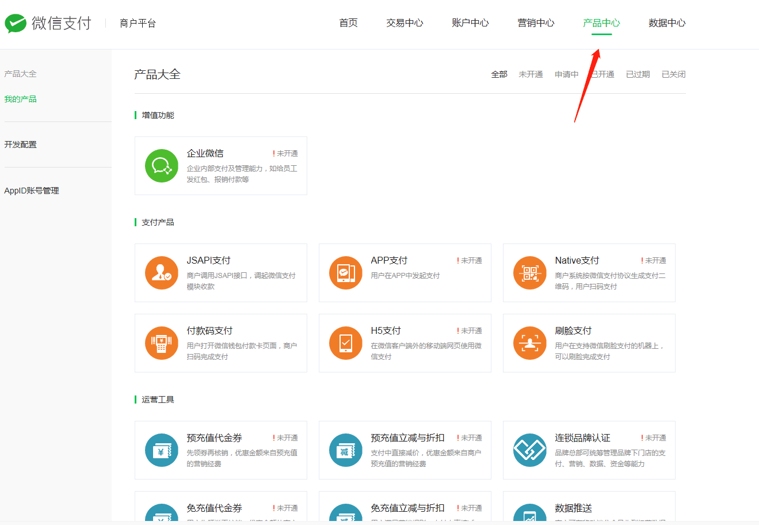Switch to the 营销中心 navigation tab

click(x=536, y=23)
